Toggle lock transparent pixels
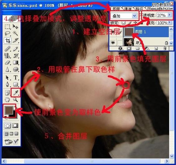Image resolution: width=176 pixels, height=165 pixels. (x=124, y=23)
